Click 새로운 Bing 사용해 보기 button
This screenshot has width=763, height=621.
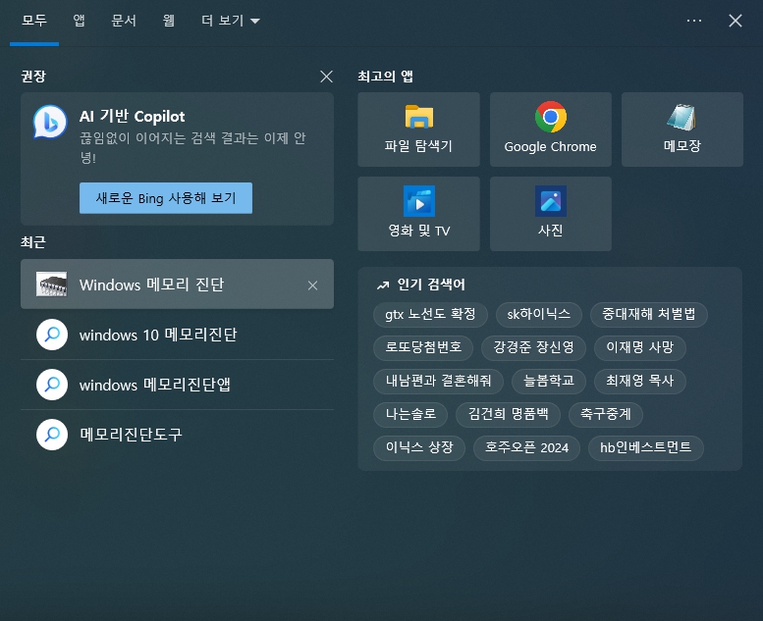pyautogui.click(x=166, y=198)
